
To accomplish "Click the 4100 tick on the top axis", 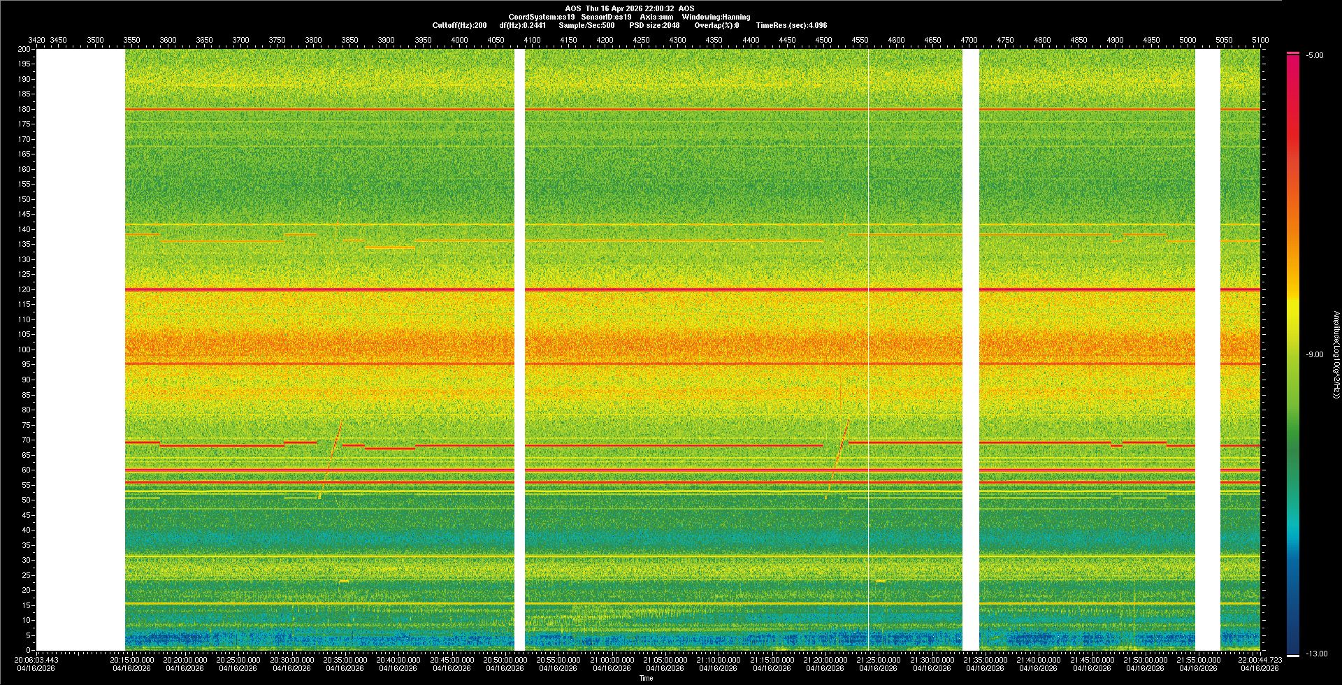I will pyautogui.click(x=532, y=41).
